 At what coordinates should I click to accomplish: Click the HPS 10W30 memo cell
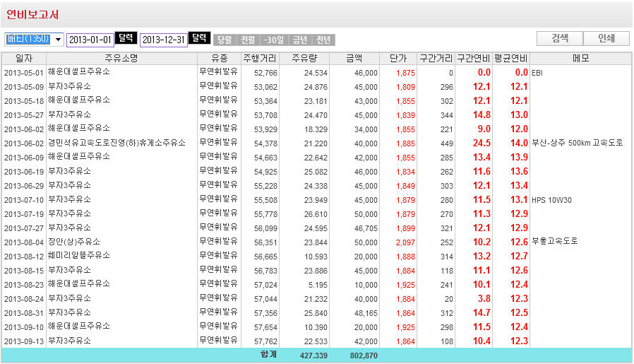(x=551, y=200)
